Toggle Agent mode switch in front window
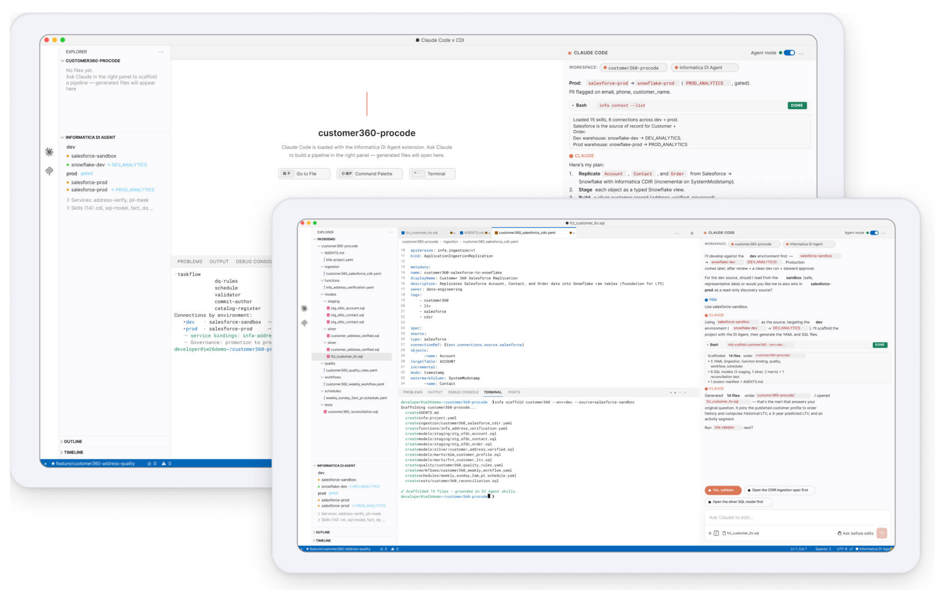 coord(874,233)
